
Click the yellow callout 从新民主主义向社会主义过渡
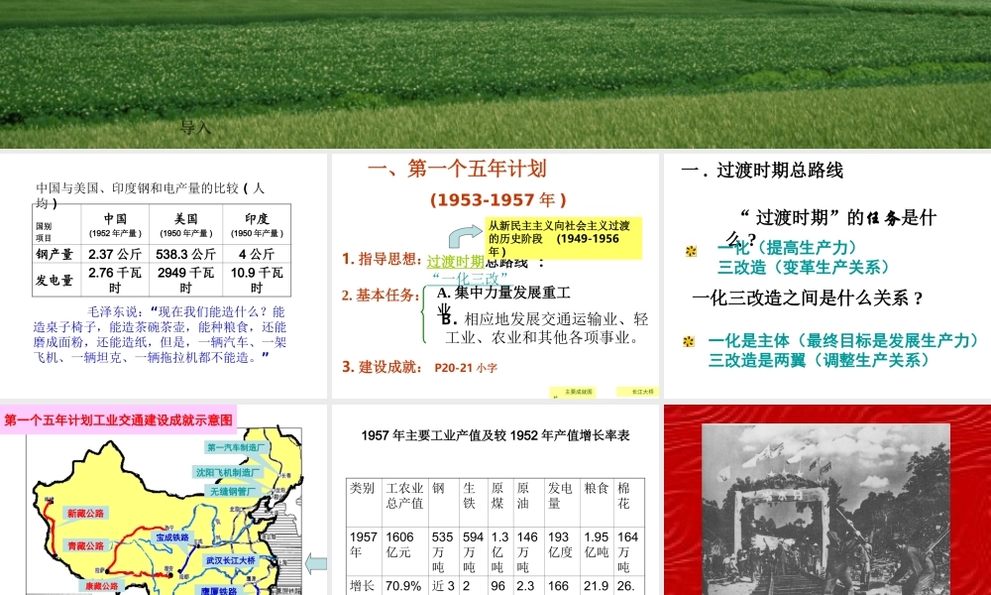tap(564, 238)
